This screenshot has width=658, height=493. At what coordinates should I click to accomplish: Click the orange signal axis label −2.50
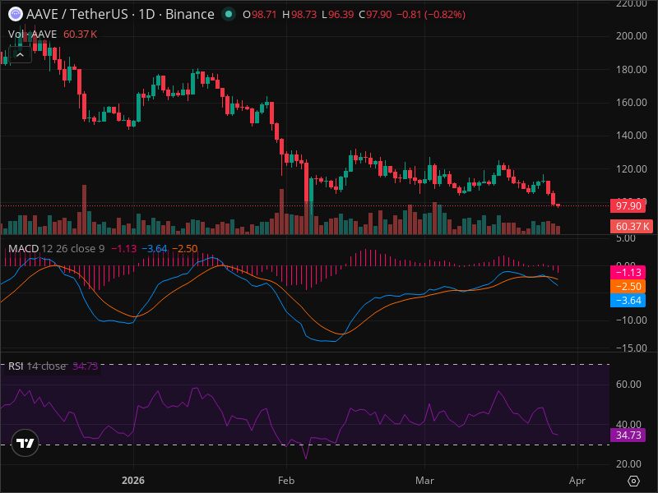coord(628,286)
